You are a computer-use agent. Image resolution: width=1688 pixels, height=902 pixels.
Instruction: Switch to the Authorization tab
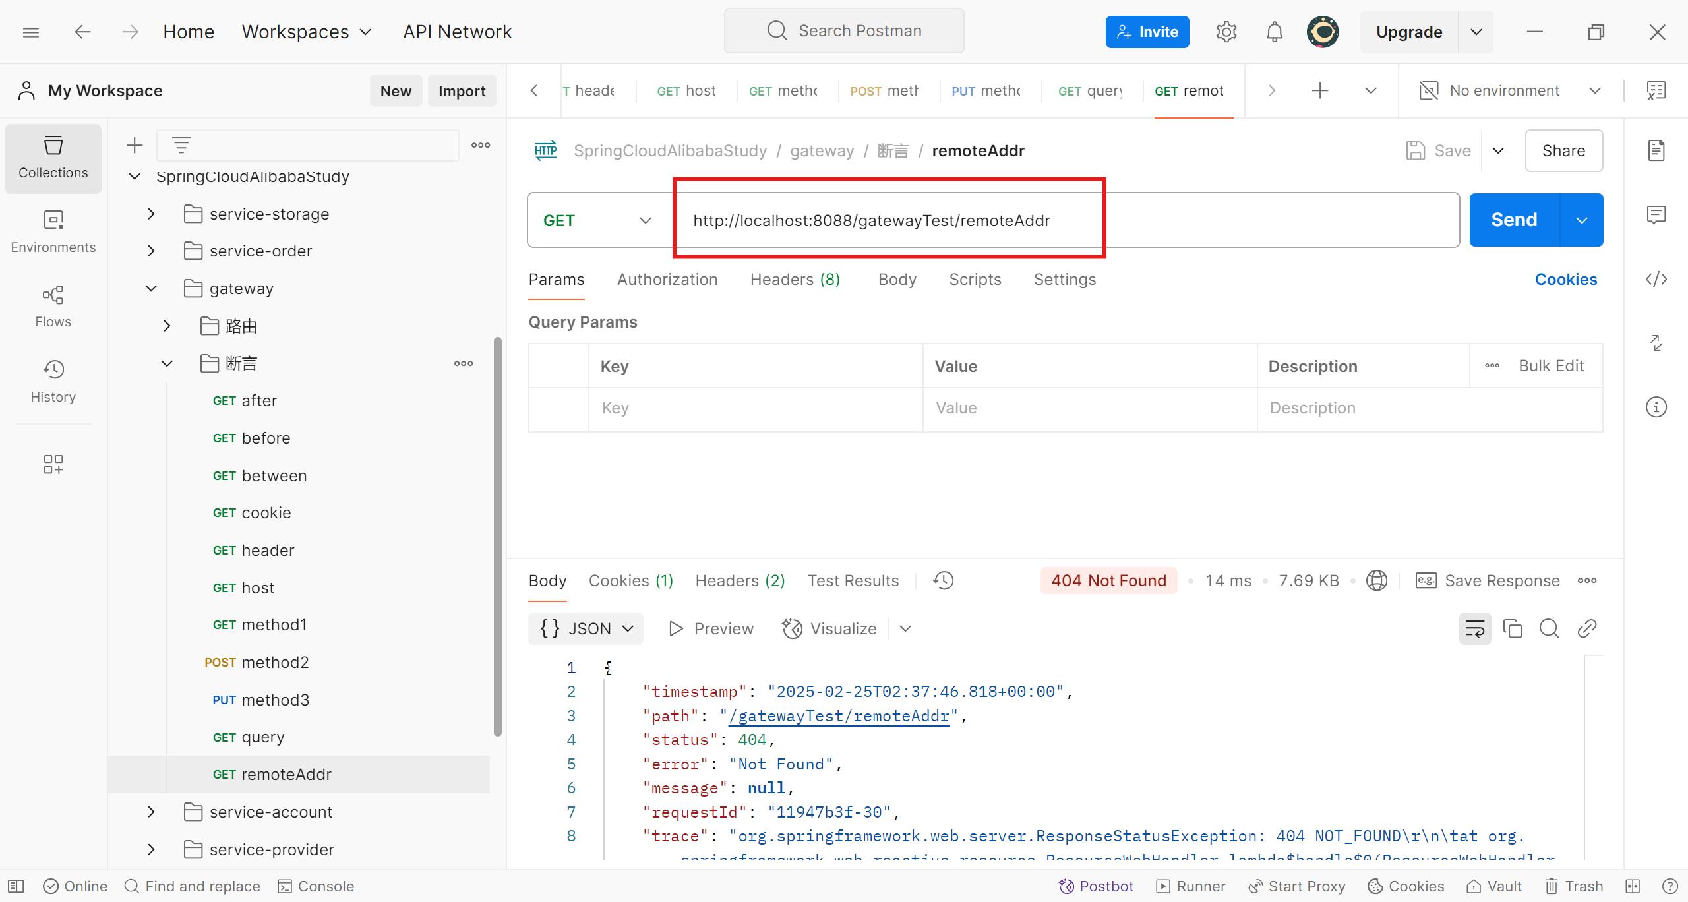click(x=667, y=280)
